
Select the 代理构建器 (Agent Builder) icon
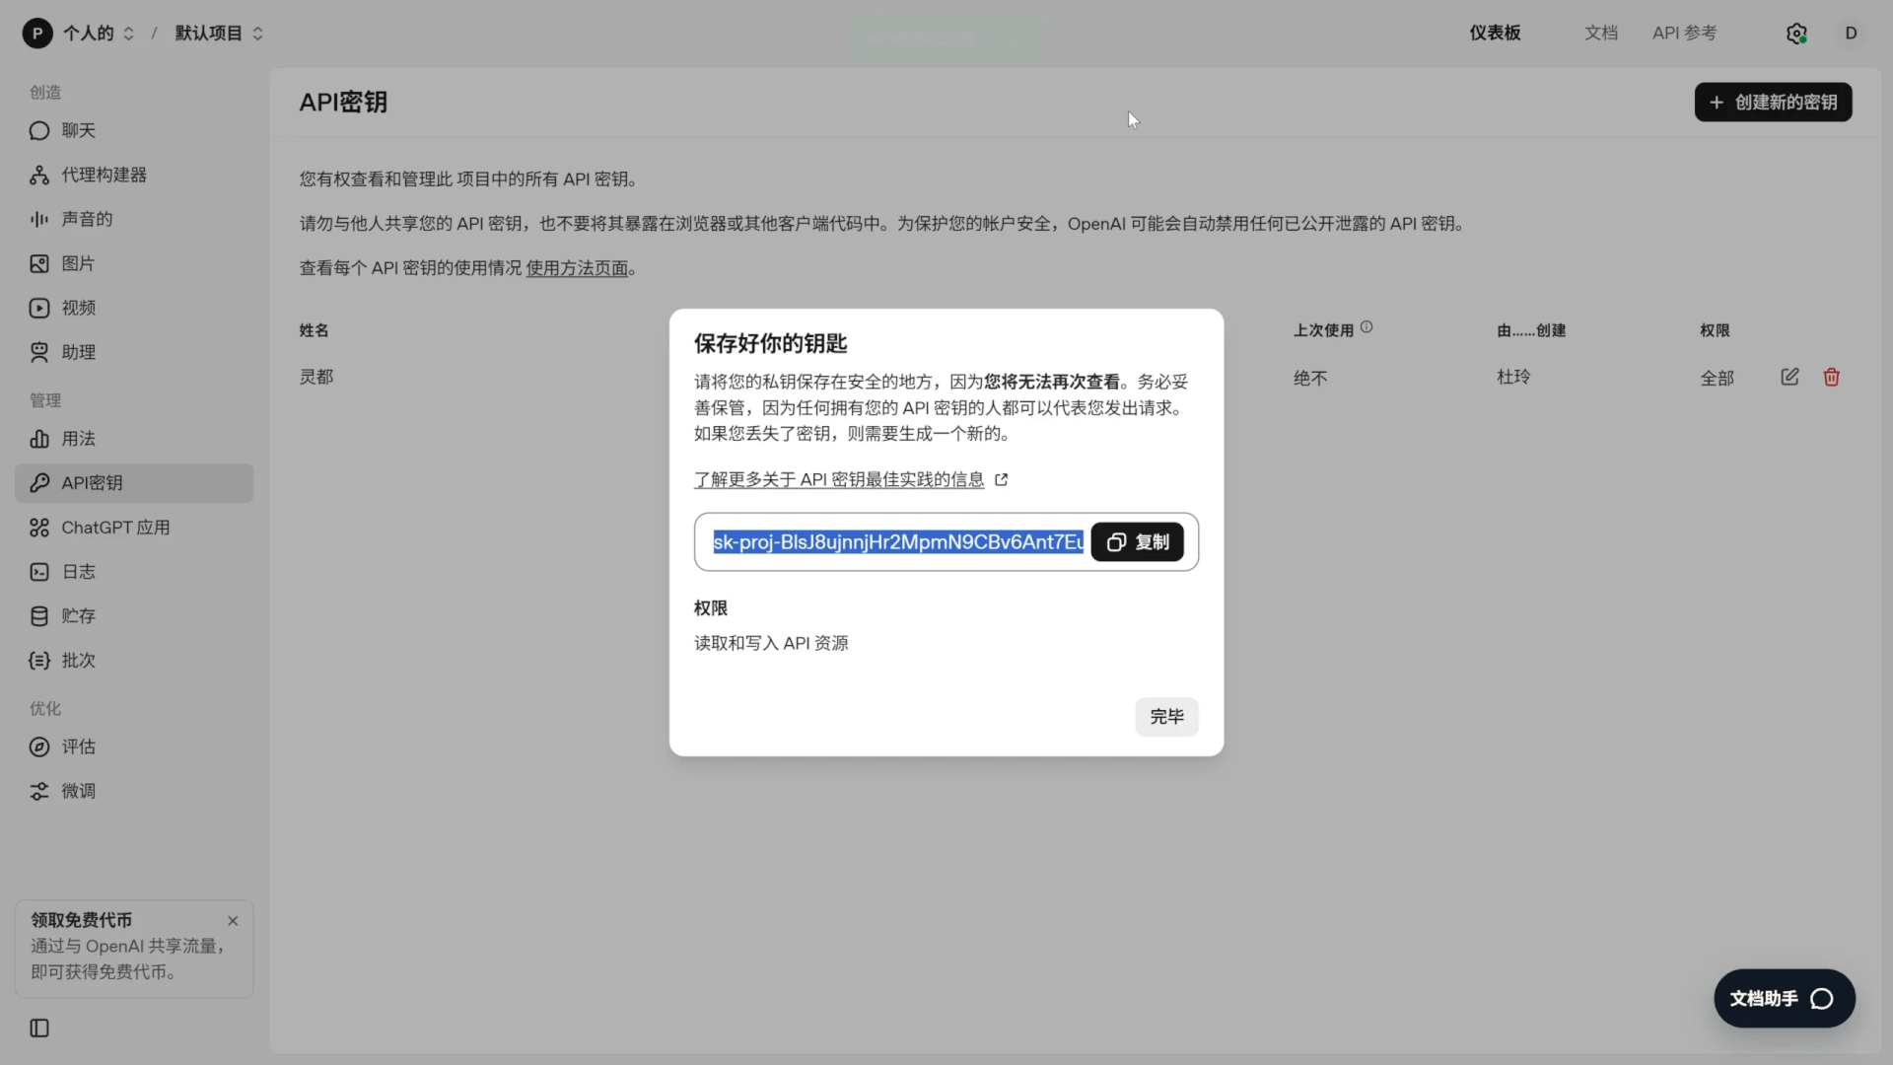[38, 175]
